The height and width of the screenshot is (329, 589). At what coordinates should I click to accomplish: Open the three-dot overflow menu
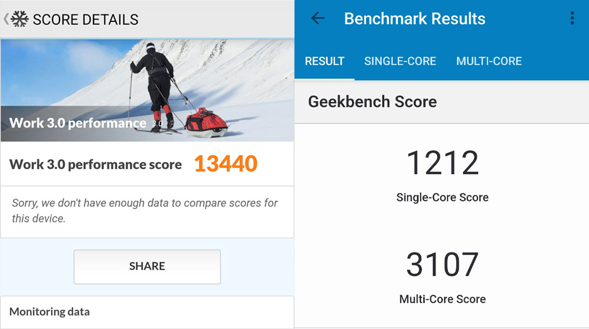572,18
